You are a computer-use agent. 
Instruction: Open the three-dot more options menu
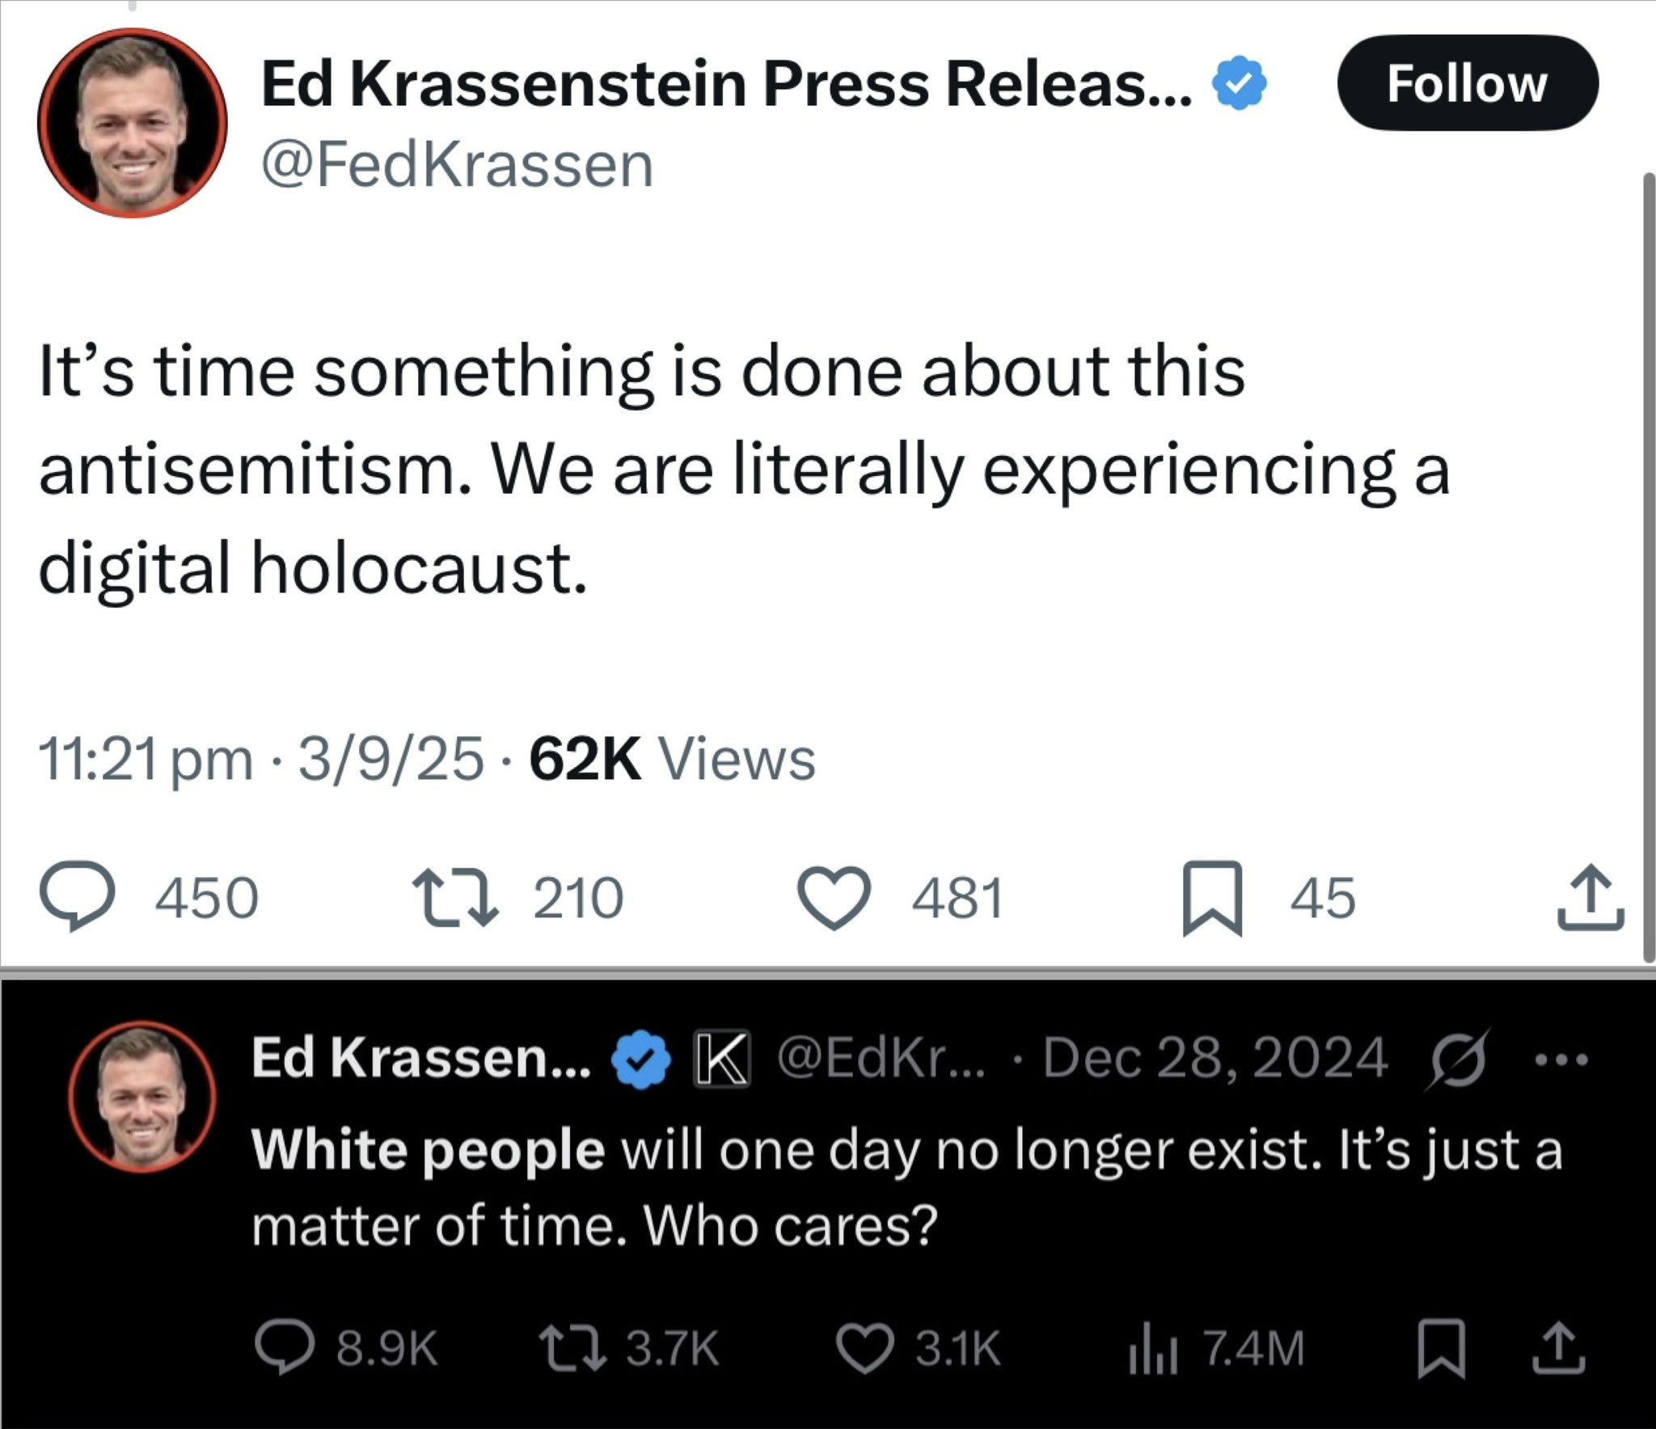pyautogui.click(x=1564, y=1057)
